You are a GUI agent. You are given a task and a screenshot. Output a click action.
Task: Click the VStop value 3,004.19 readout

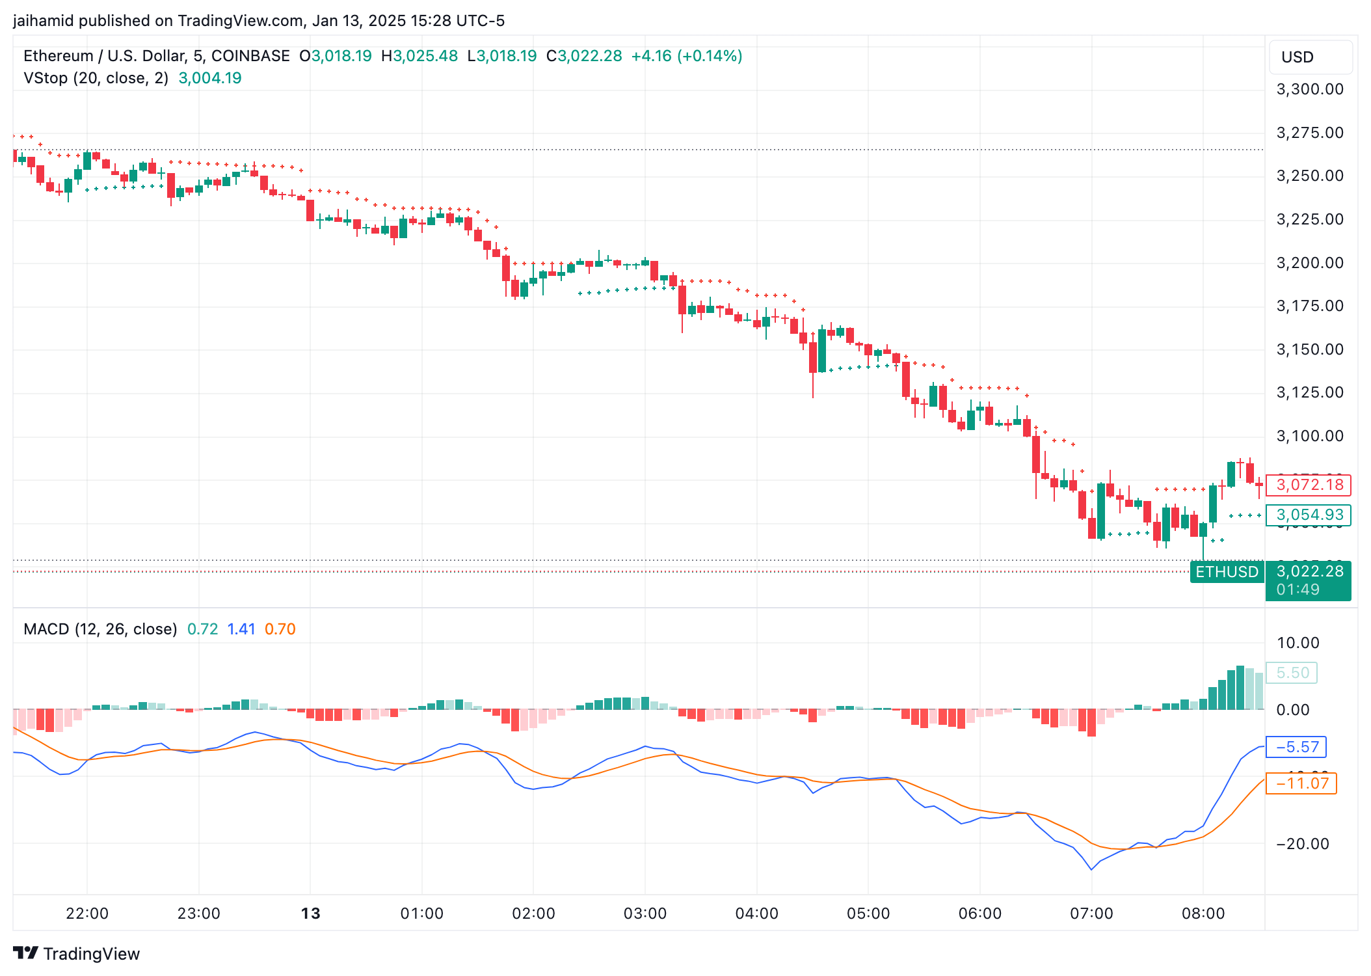209,78
